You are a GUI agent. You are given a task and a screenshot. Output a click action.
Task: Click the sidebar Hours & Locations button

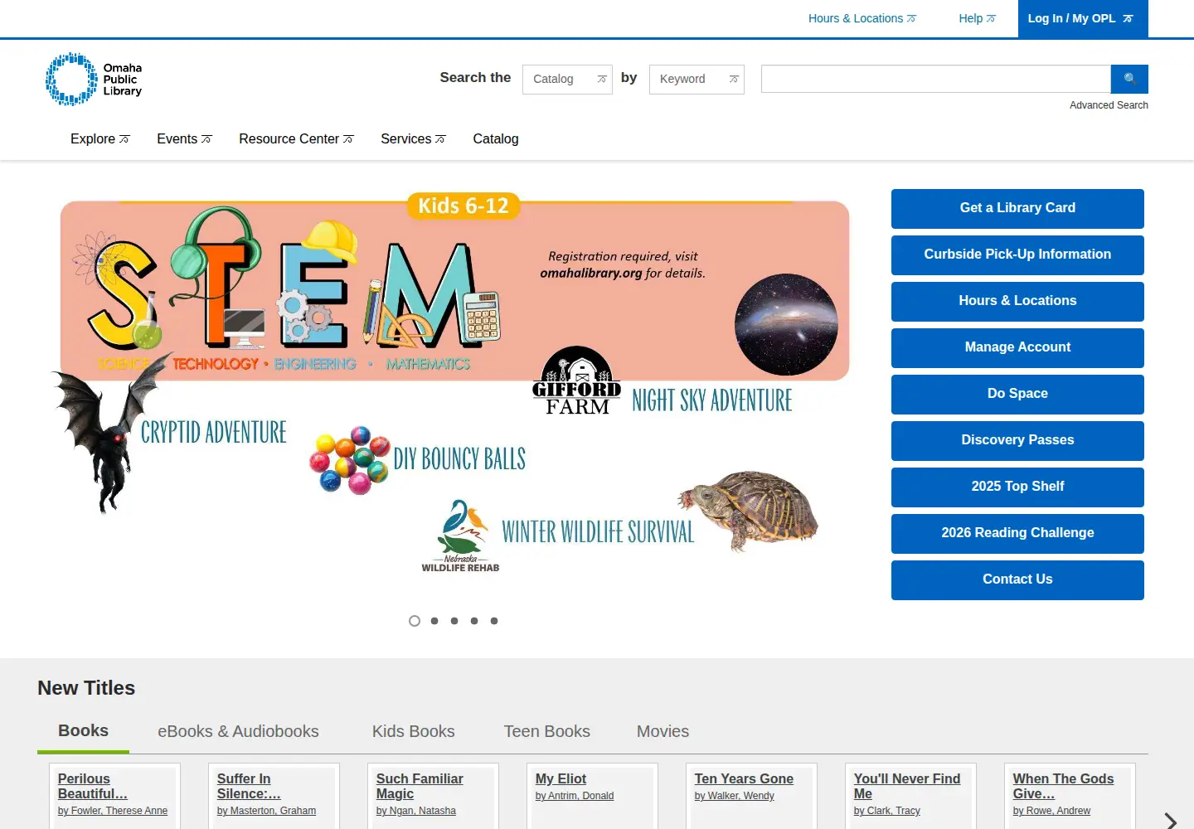point(1017,302)
